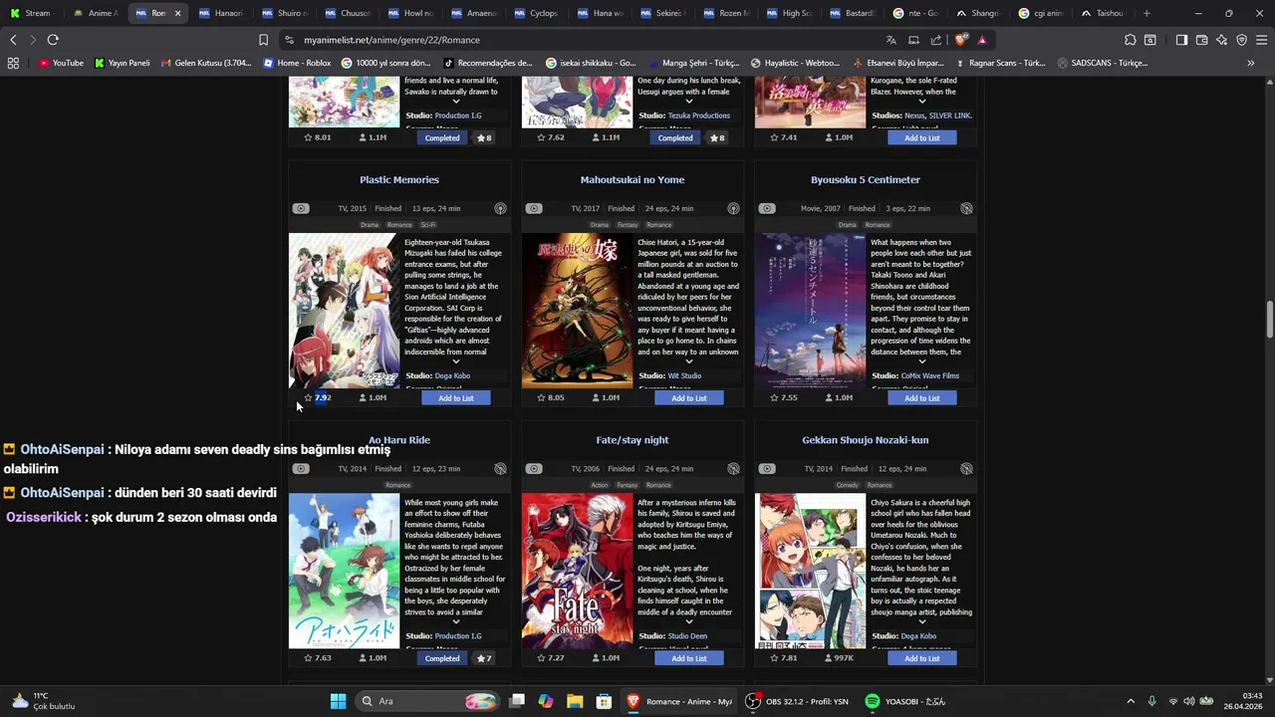1275x717 pixels.
Task: Click Byousoku 5 Centimeter unavailable streaming icon
Action: 966,208
